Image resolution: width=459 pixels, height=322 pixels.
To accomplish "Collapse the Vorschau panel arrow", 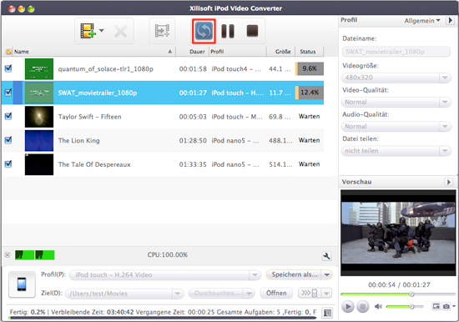I will pyautogui.click(x=448, y=182).
